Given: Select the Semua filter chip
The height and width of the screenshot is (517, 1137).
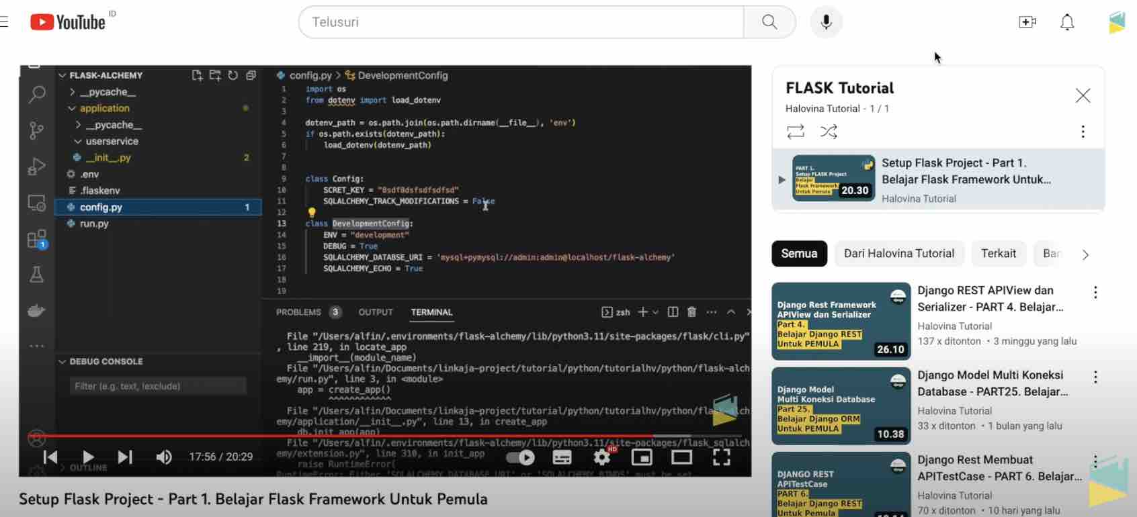Looking at the screenshot, I should [799, 254].
